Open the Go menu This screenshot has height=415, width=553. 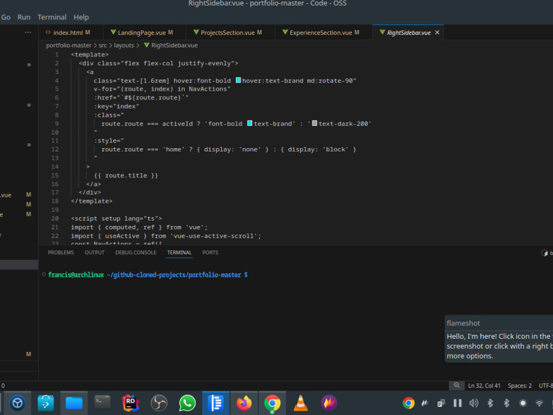6,17
